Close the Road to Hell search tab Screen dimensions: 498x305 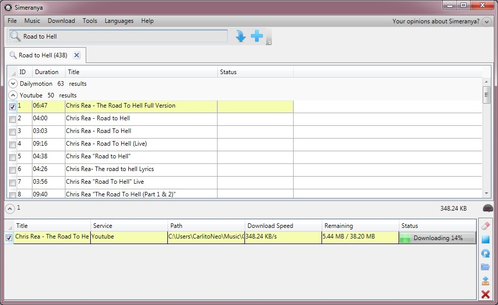(x=77, y=55)
